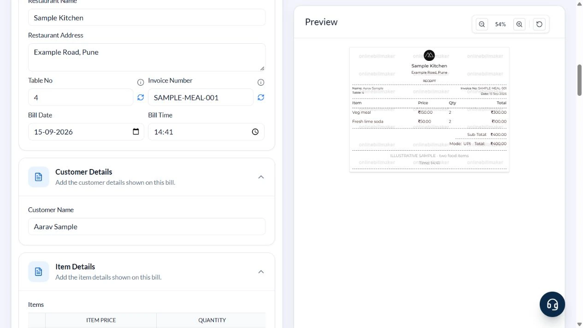Focus the Invoice Number input
This screenshot has width=583, height=328.
click(200, 97)
